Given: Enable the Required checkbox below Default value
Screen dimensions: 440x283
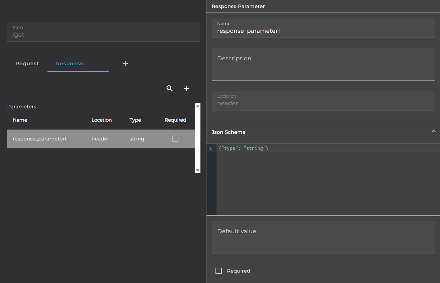Looking at the screenshot, I should (219, 271).
